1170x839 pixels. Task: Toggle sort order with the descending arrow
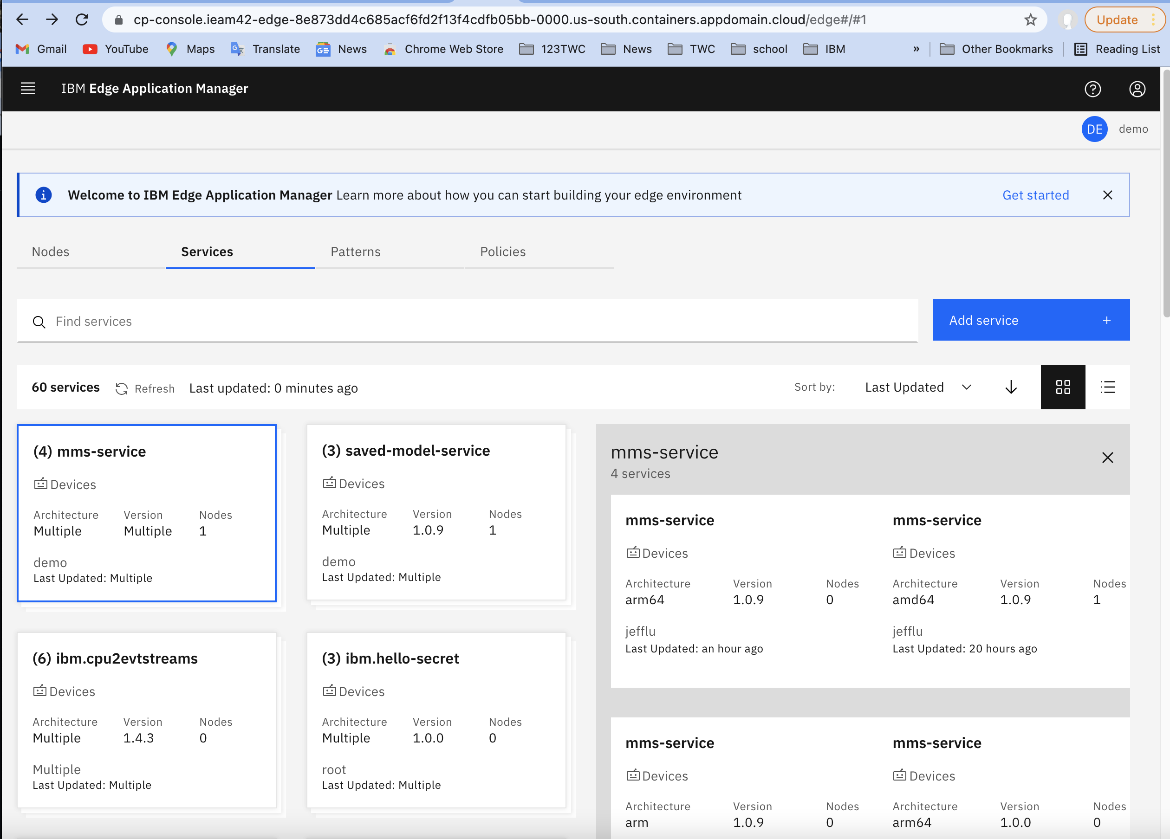1011,387
